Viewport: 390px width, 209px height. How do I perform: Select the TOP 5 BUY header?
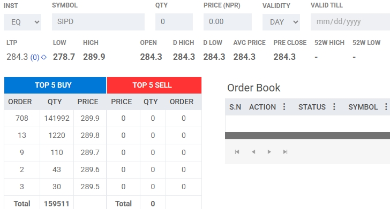pos(55,85)
